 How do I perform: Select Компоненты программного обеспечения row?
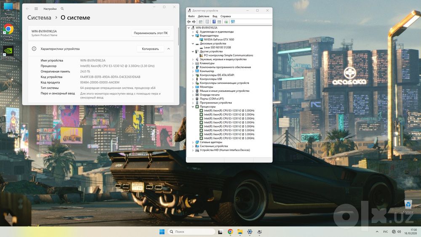(223, 67)
